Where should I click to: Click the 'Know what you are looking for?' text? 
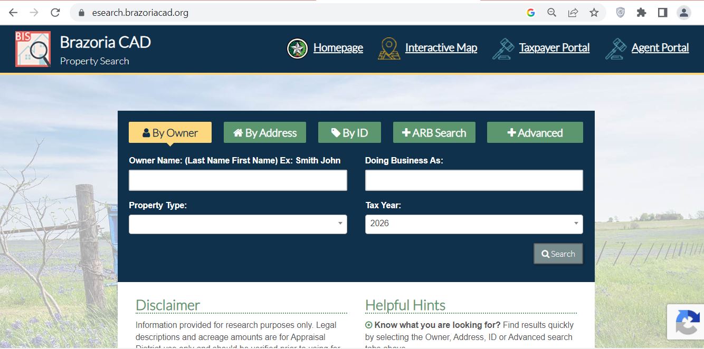click(437, 325)
